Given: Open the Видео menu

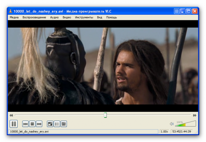Looking at the screenshot, I should pos(67,17).
